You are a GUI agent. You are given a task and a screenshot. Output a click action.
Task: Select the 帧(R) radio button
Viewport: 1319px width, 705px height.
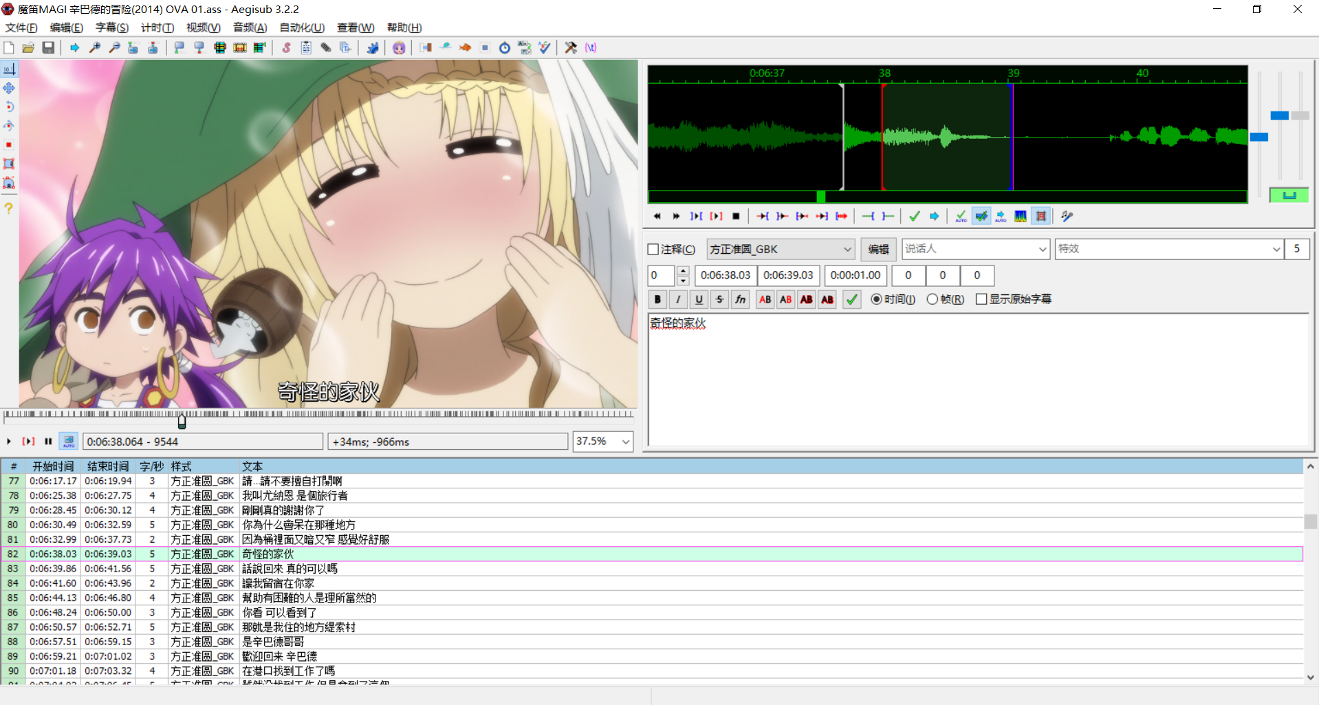point(946,299)
